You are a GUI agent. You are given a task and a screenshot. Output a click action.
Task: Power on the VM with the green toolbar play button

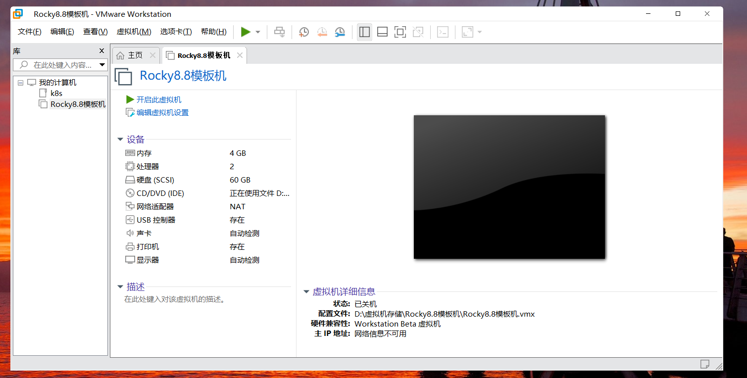246,32
